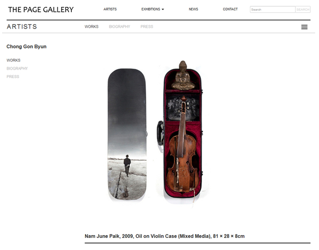Open the hamburger menu icon

coord(304,27)
